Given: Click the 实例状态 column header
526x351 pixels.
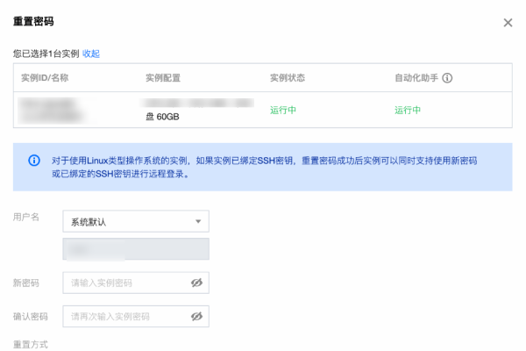Looking at the screenshot, I should pos(288,78).
